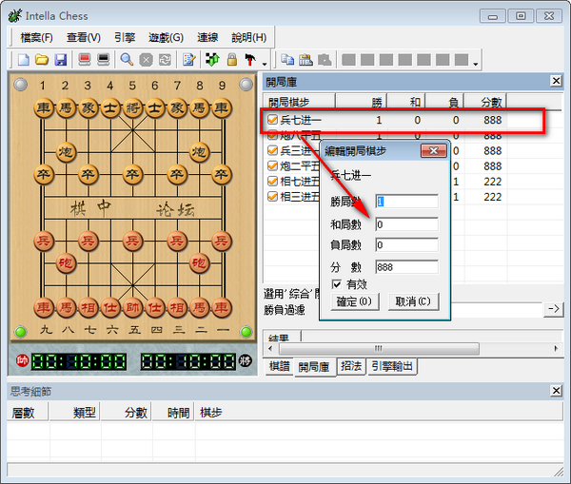Image resolution: width=571 pixels, height=484 pixels.
Task: Uncheck the 兵七进一 opening move checkbox
Action: pos(272,121)
